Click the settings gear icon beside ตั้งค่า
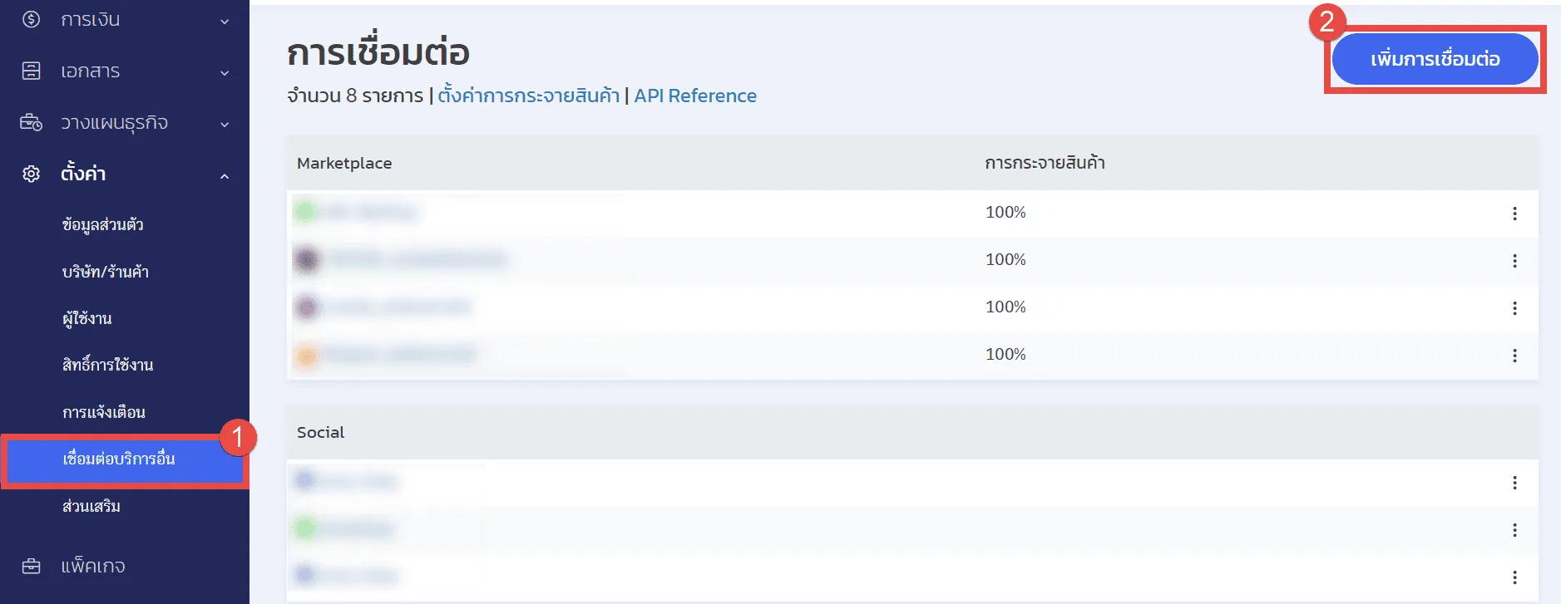Image resolution: width=1561 pixels, height=604 pixels. pyautogui.click(x=31, y=174)
